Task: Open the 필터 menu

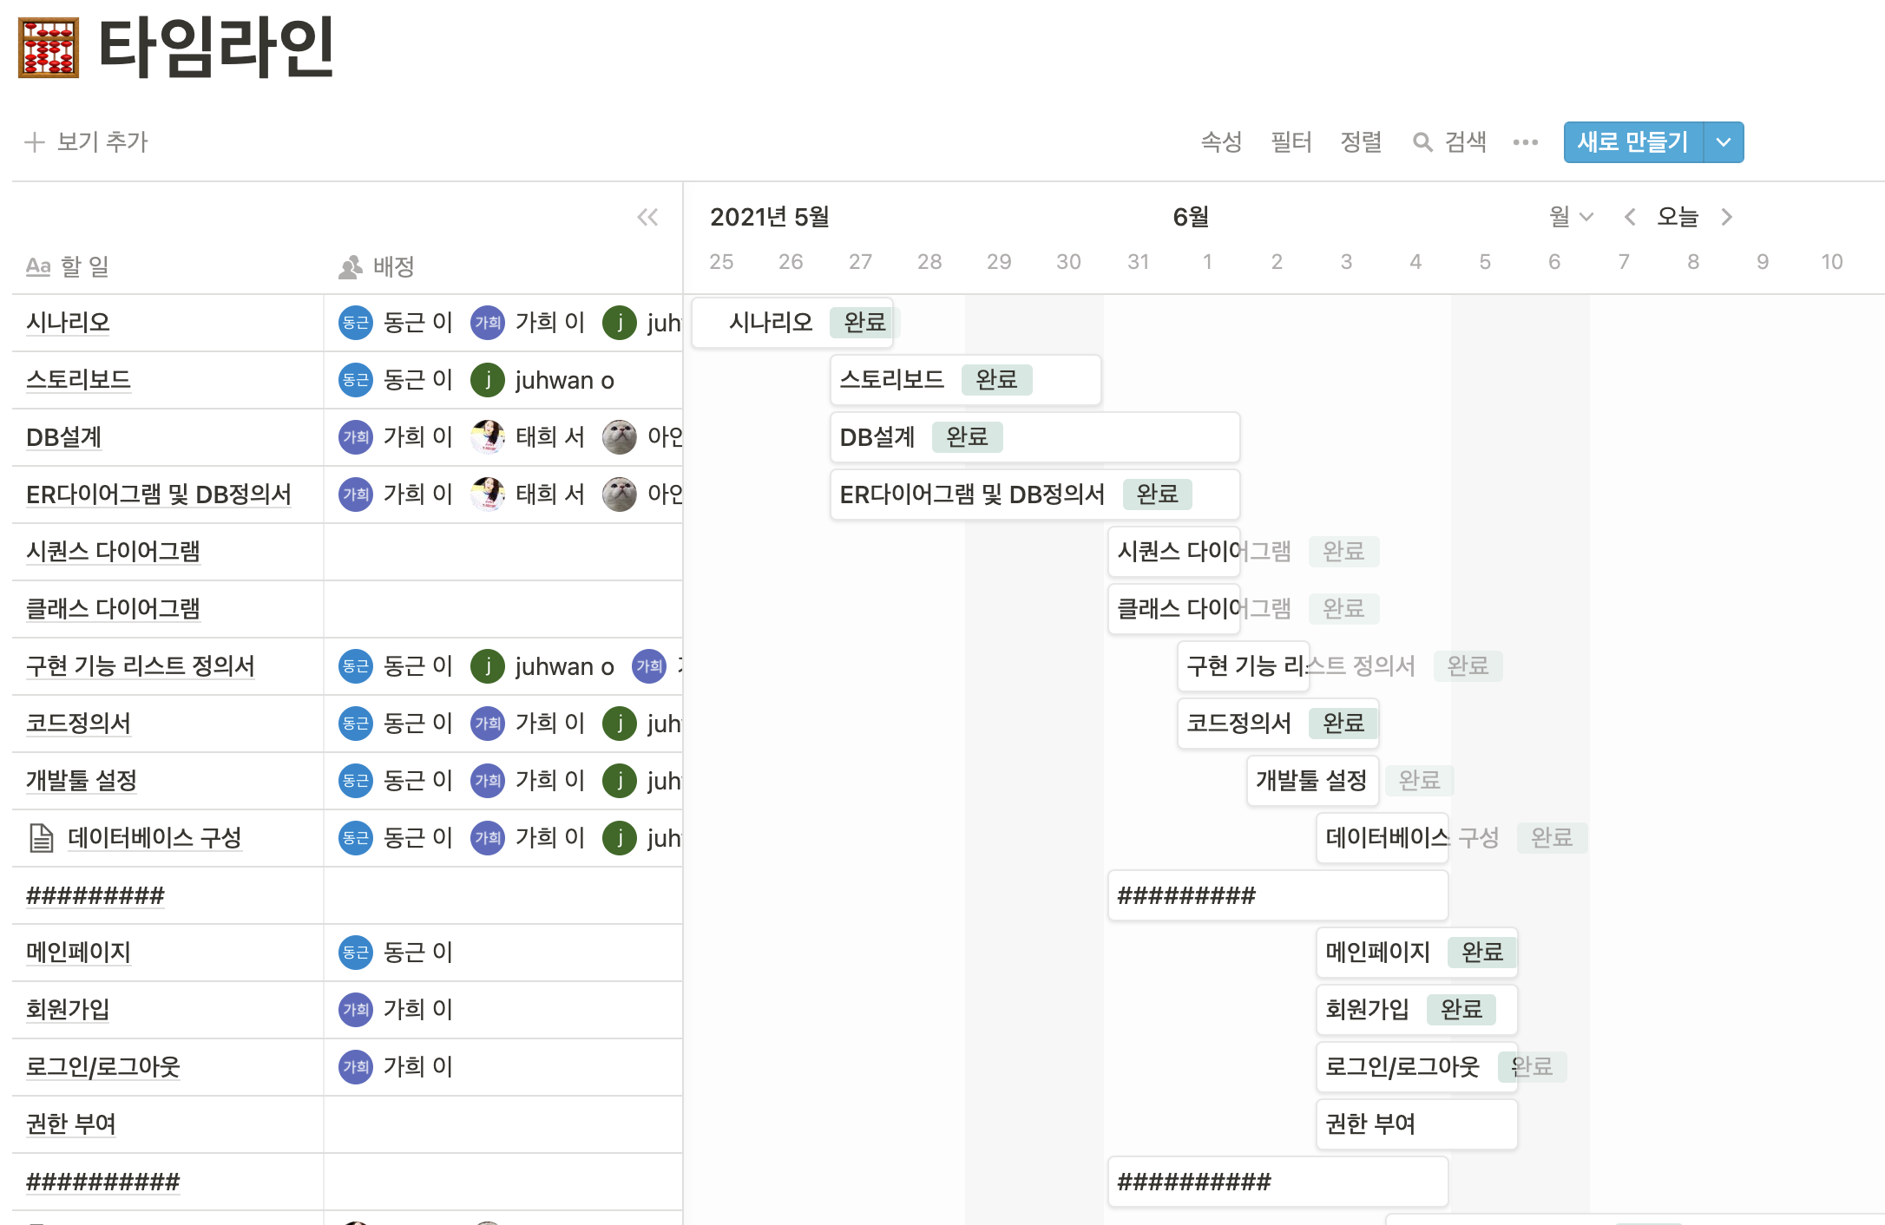Action: pyautogui.click(x=1291, y=142)
